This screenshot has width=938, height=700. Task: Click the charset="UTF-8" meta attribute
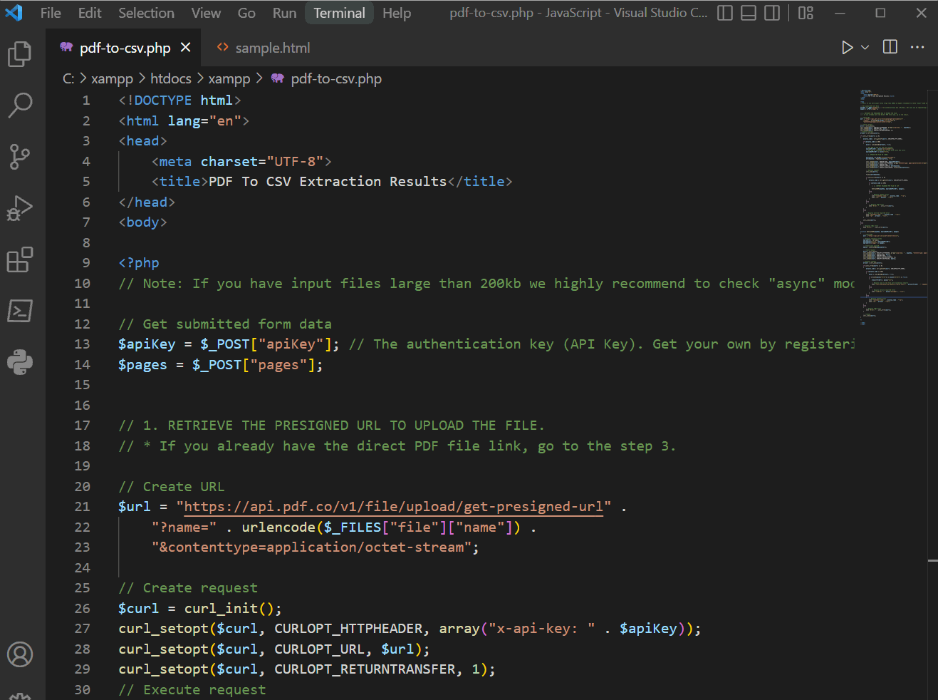click(x=262, y=162)
